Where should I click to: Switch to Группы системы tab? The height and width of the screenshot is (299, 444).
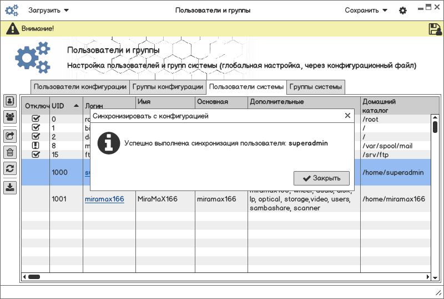[315, 87]
